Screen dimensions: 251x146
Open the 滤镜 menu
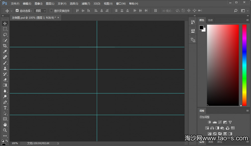click(x=85, y=4)
